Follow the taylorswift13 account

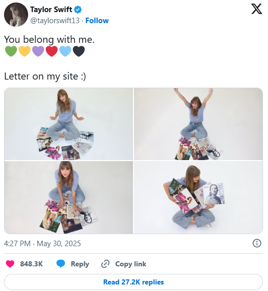click(x=97, y=21)
